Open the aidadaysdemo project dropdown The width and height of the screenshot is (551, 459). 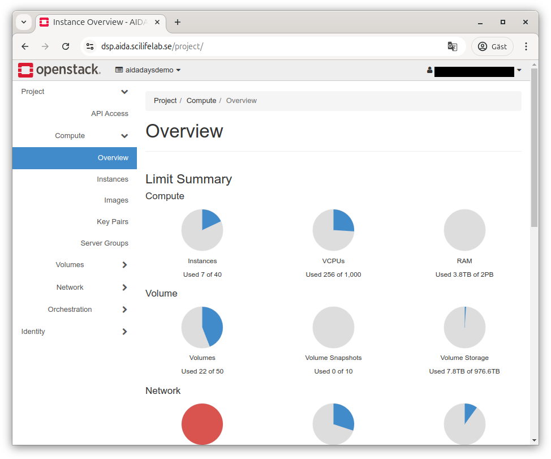[x=148, y=70]
